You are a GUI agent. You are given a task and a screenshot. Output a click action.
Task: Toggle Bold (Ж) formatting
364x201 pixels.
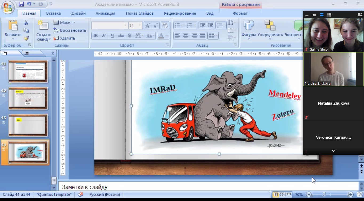[x=95, y=36]
